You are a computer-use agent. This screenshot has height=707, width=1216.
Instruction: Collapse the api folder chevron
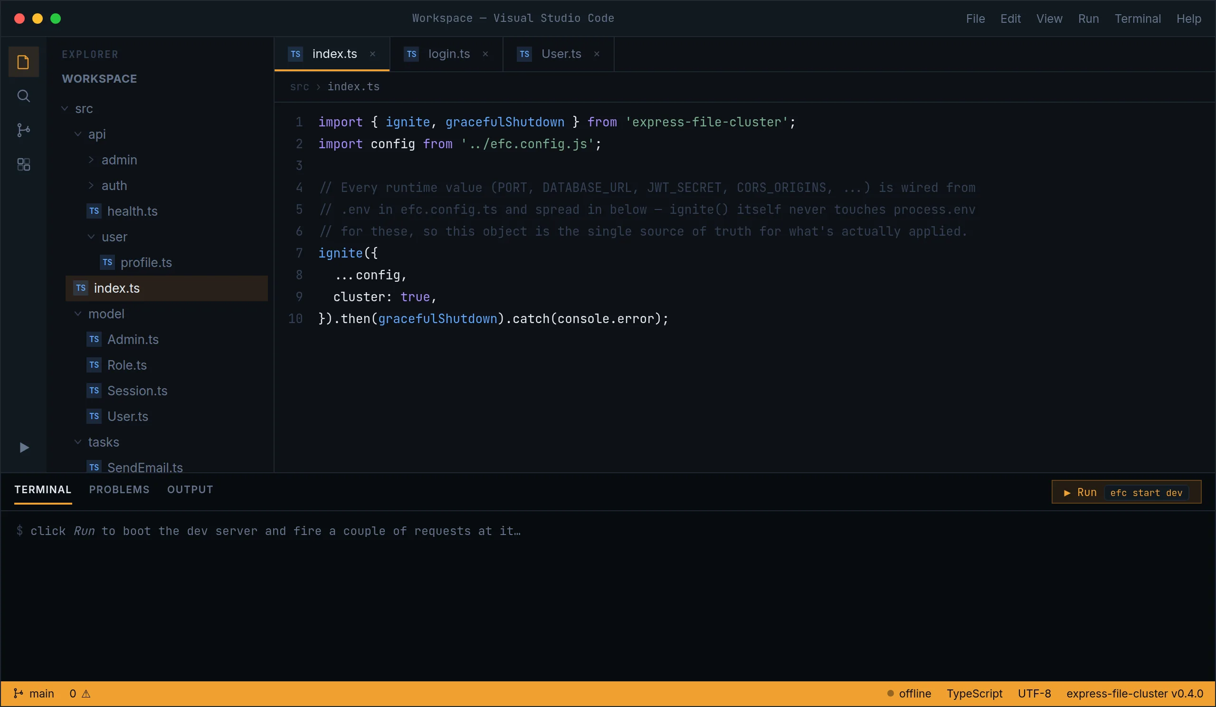tap(78, 134)
